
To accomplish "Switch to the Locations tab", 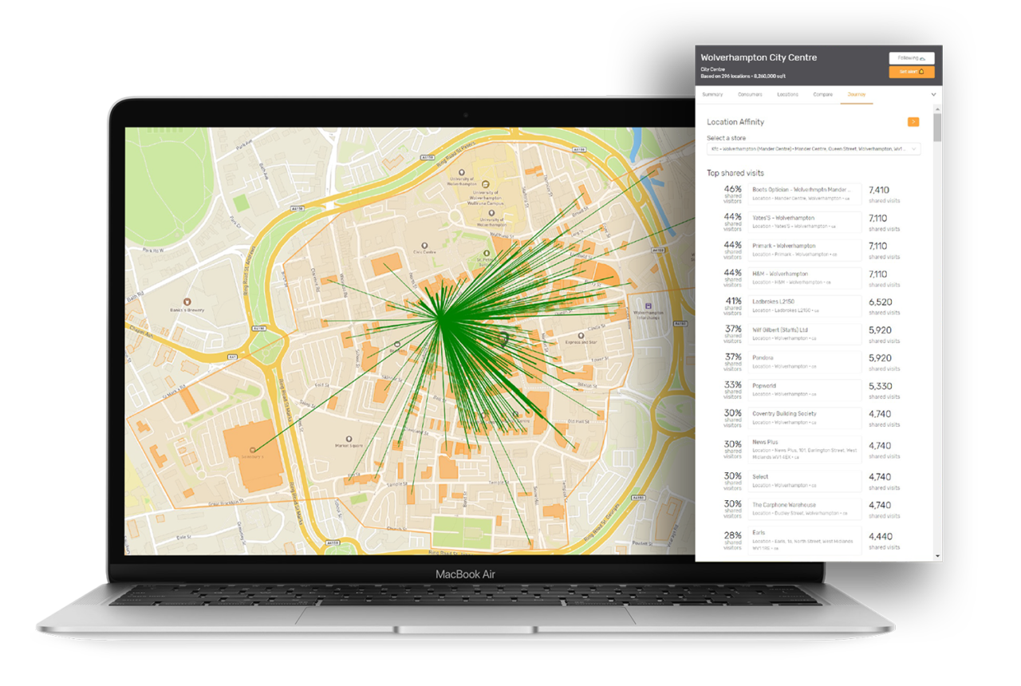I will pyautogui.click(x=787, y=94).
